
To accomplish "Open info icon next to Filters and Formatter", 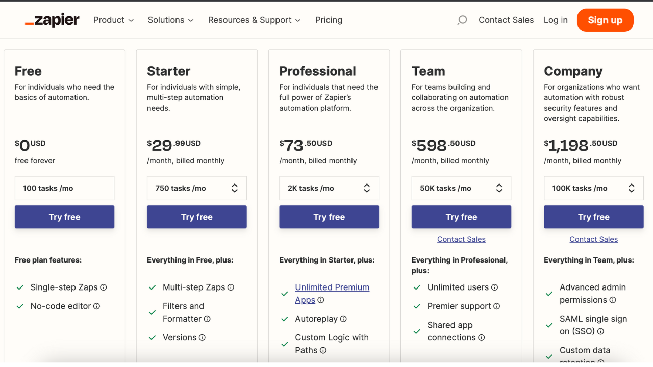I will coord(207,319).
